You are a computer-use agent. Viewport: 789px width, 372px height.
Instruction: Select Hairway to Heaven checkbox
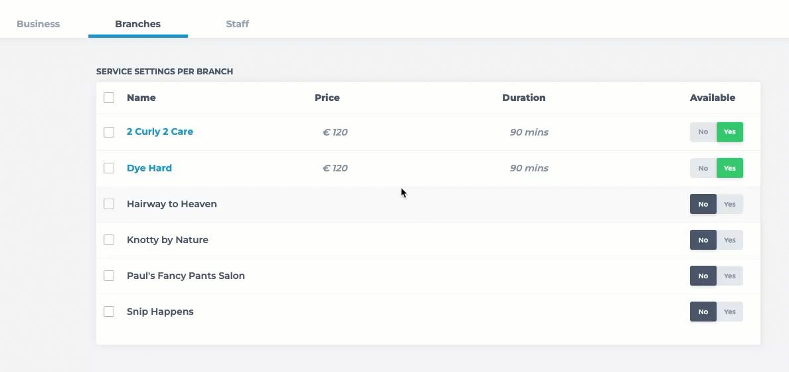click(x=109, y=204)
